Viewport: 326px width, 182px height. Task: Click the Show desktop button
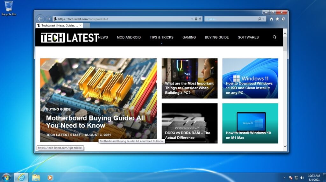[324, 178]
